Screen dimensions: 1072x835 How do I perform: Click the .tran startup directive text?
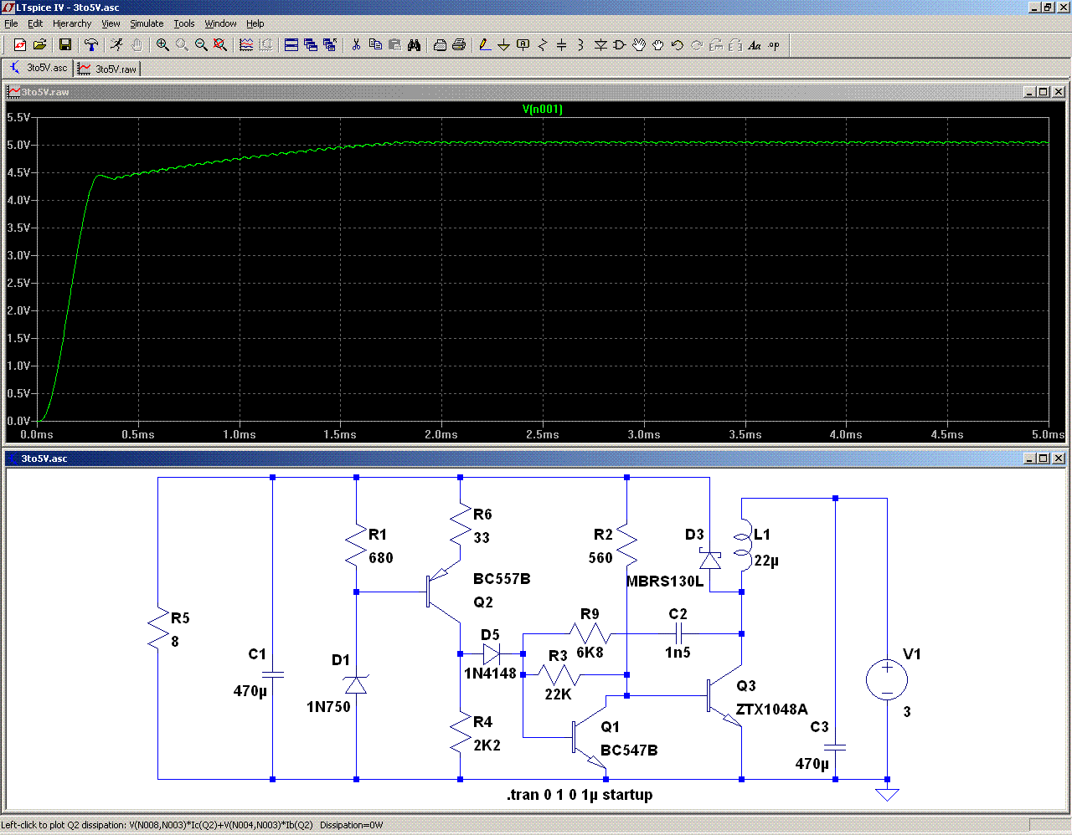[579, 795]
